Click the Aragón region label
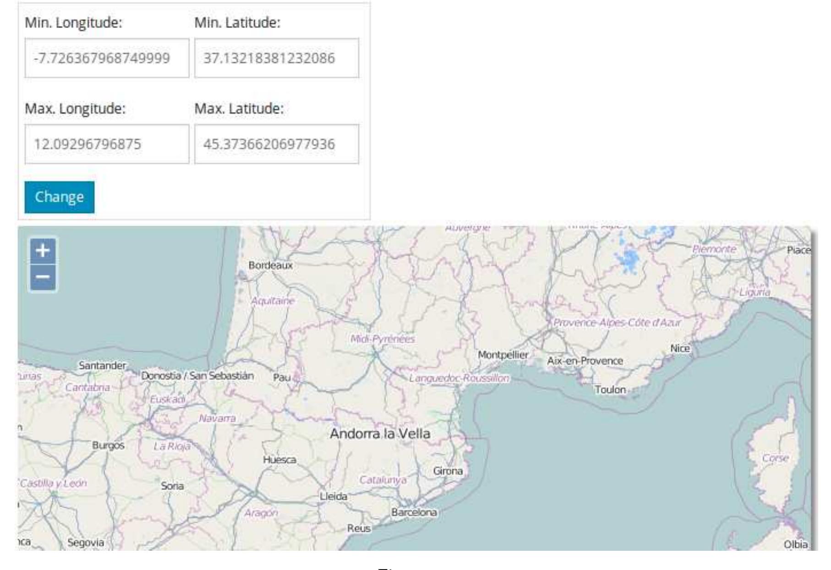The width and height of the screenshot is (831, 570). pos(261,513)
